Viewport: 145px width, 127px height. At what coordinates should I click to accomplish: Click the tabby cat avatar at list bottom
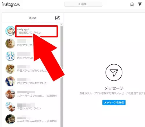[10, 119]
